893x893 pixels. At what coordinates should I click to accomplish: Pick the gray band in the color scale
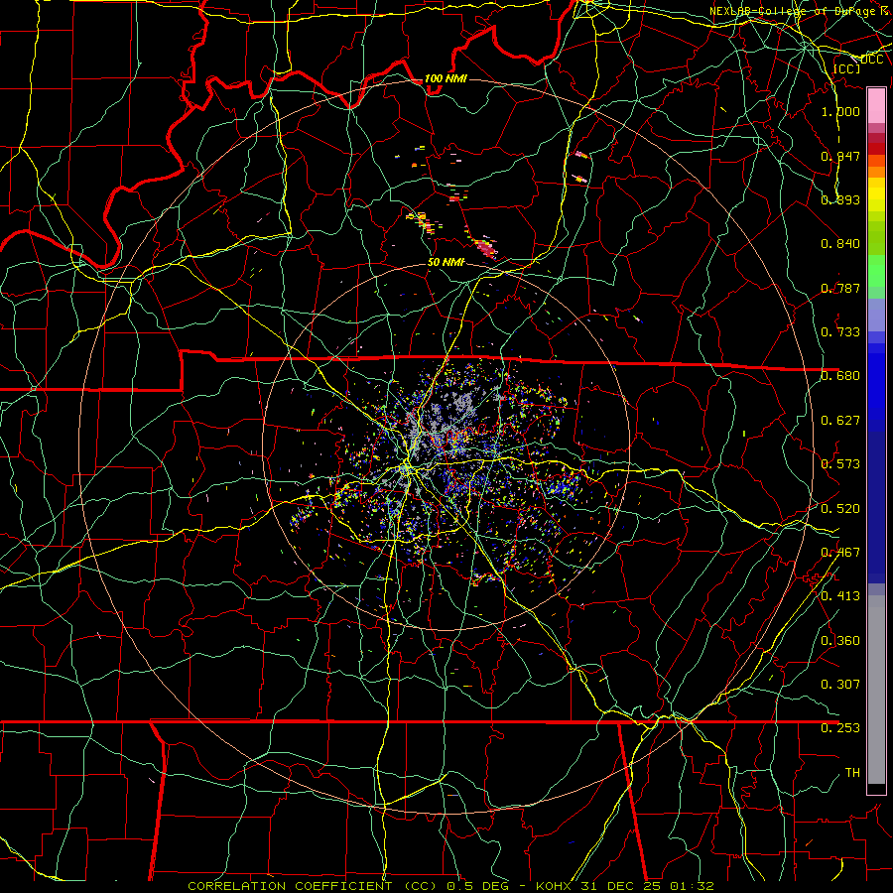876,690
